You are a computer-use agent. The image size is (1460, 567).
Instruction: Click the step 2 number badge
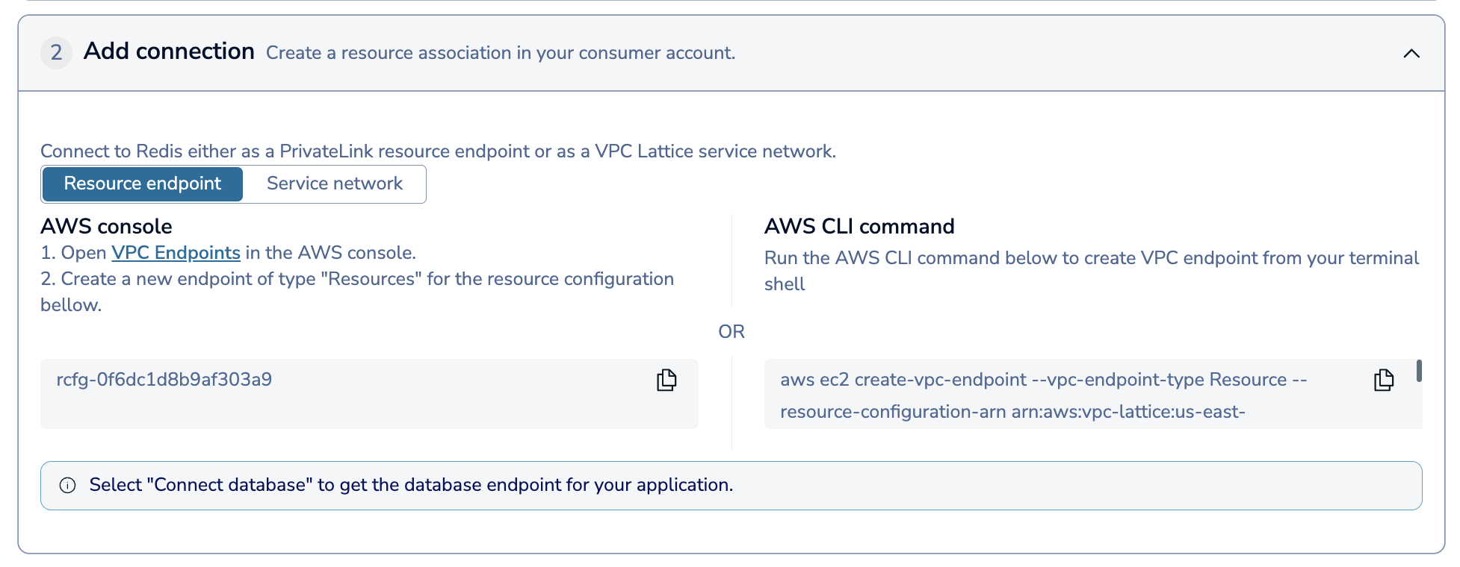pos(56,53)
